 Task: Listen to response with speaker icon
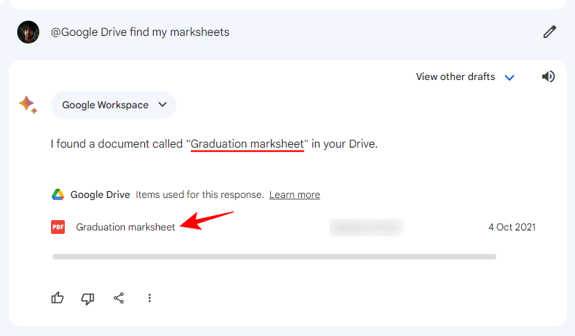[x=548, y=77]
